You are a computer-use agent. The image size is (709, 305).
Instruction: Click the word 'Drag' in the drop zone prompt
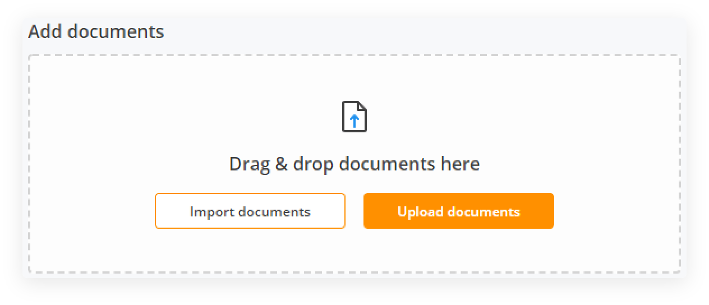coord(250,165)
